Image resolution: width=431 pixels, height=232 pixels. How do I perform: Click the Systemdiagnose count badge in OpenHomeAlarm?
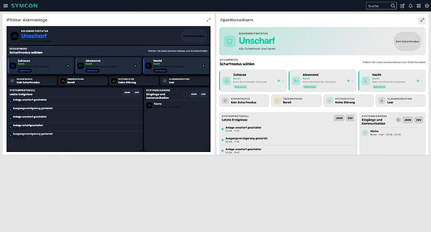[399, 120]
